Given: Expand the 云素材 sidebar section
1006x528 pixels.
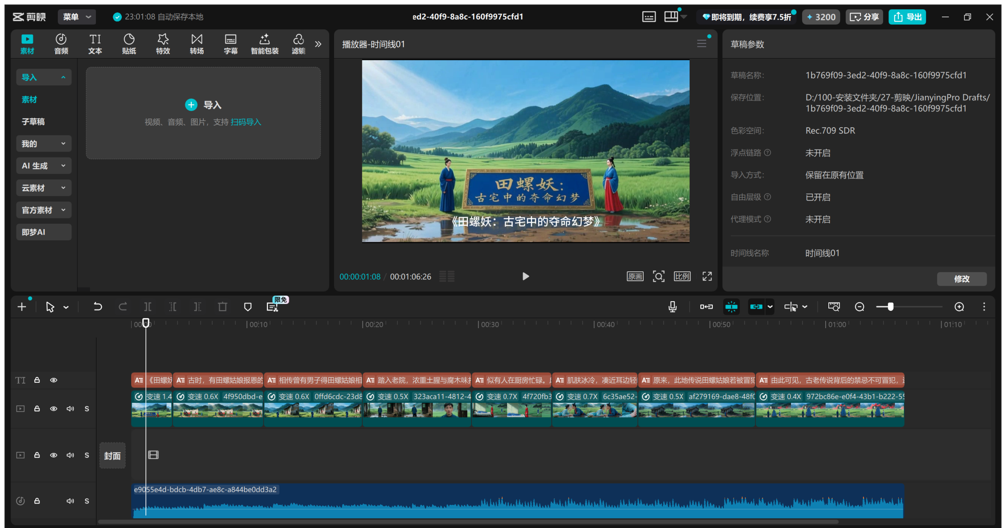Looking at the screenshot, I should click(44, 188).
